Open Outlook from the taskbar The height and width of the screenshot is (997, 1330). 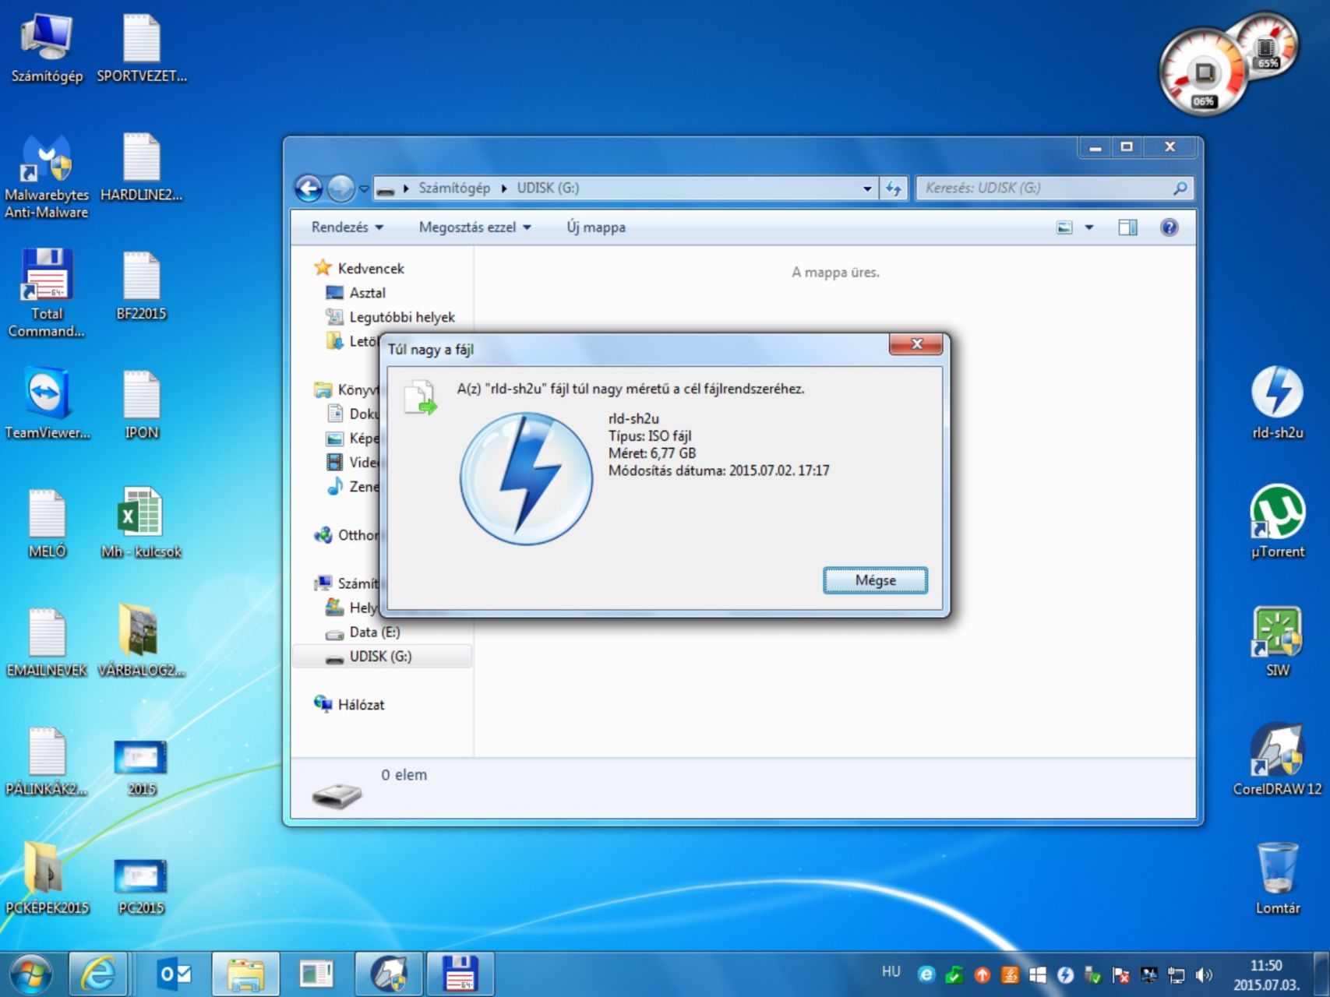pyautogui.click(x=175, y=974)
